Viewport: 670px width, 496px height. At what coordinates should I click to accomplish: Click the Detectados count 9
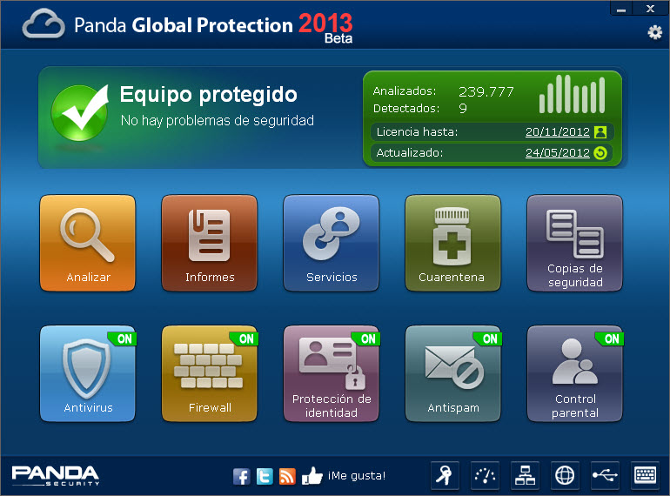463,109
